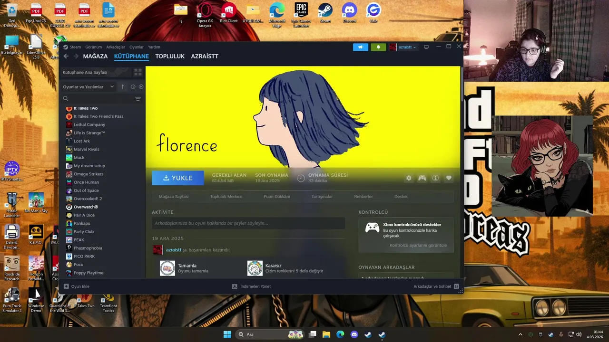Viewport: 609px width, 342px height.
Task: Select Life is Strange in library
Action: (x=89, y=133)
